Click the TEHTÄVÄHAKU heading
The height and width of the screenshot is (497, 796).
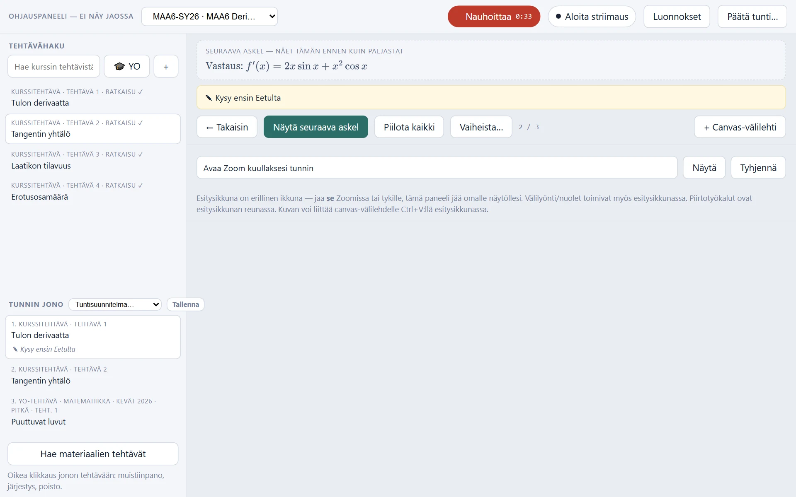pyautogui.click(x=36, y=46)
